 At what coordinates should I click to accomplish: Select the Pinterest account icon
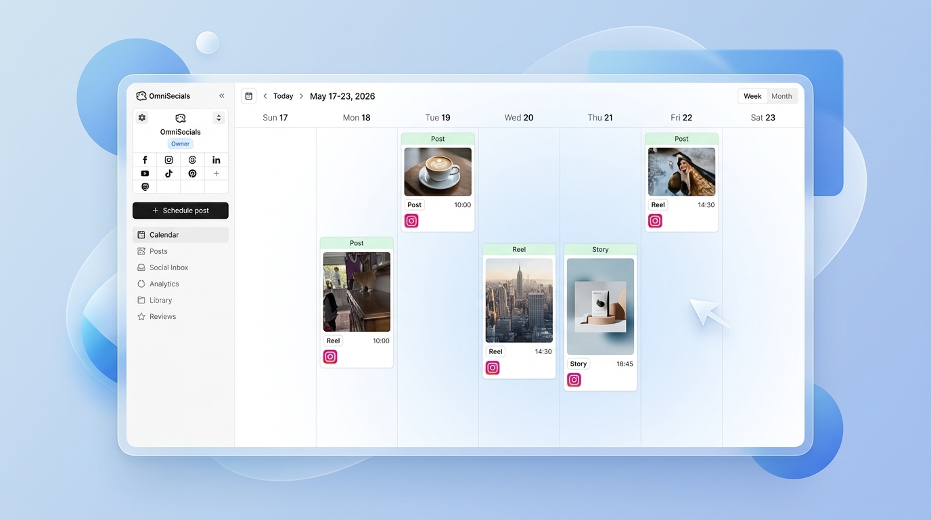193,173
